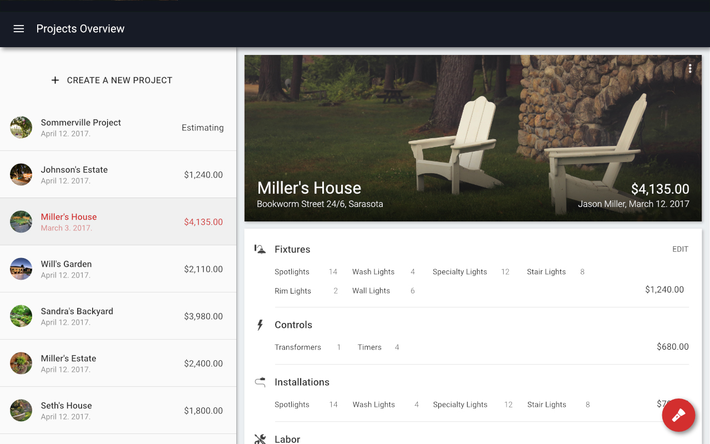Click Spotlights in the Fixtures section
Image resolution: width=710 pixels, height=444 pixels.
coord(292,272)
